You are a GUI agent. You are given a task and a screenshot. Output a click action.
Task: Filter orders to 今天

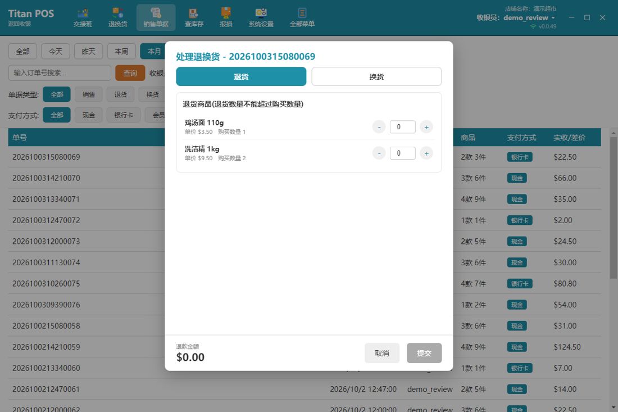[56, 52]
